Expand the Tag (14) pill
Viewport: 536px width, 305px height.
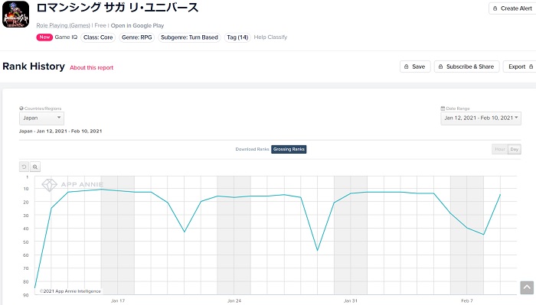pos(237,37)
